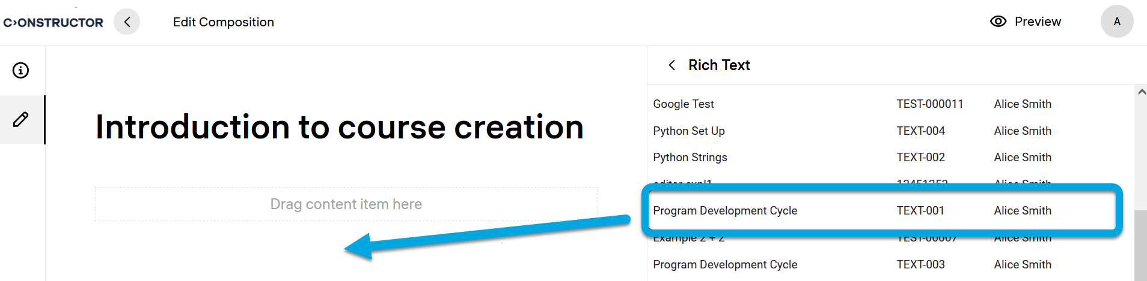1147x281 pixels.
Task: Collapse Rich Text panel with back chevron
Action: pyautogui.click(x=672, y=65)
